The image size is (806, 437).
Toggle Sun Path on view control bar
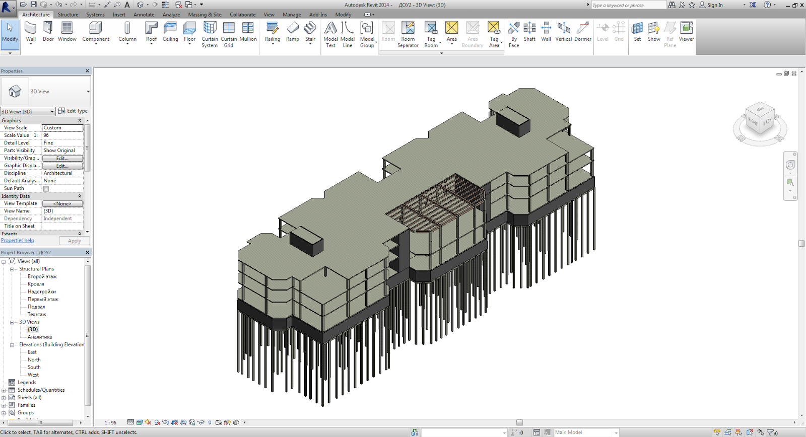pos(148,422)
